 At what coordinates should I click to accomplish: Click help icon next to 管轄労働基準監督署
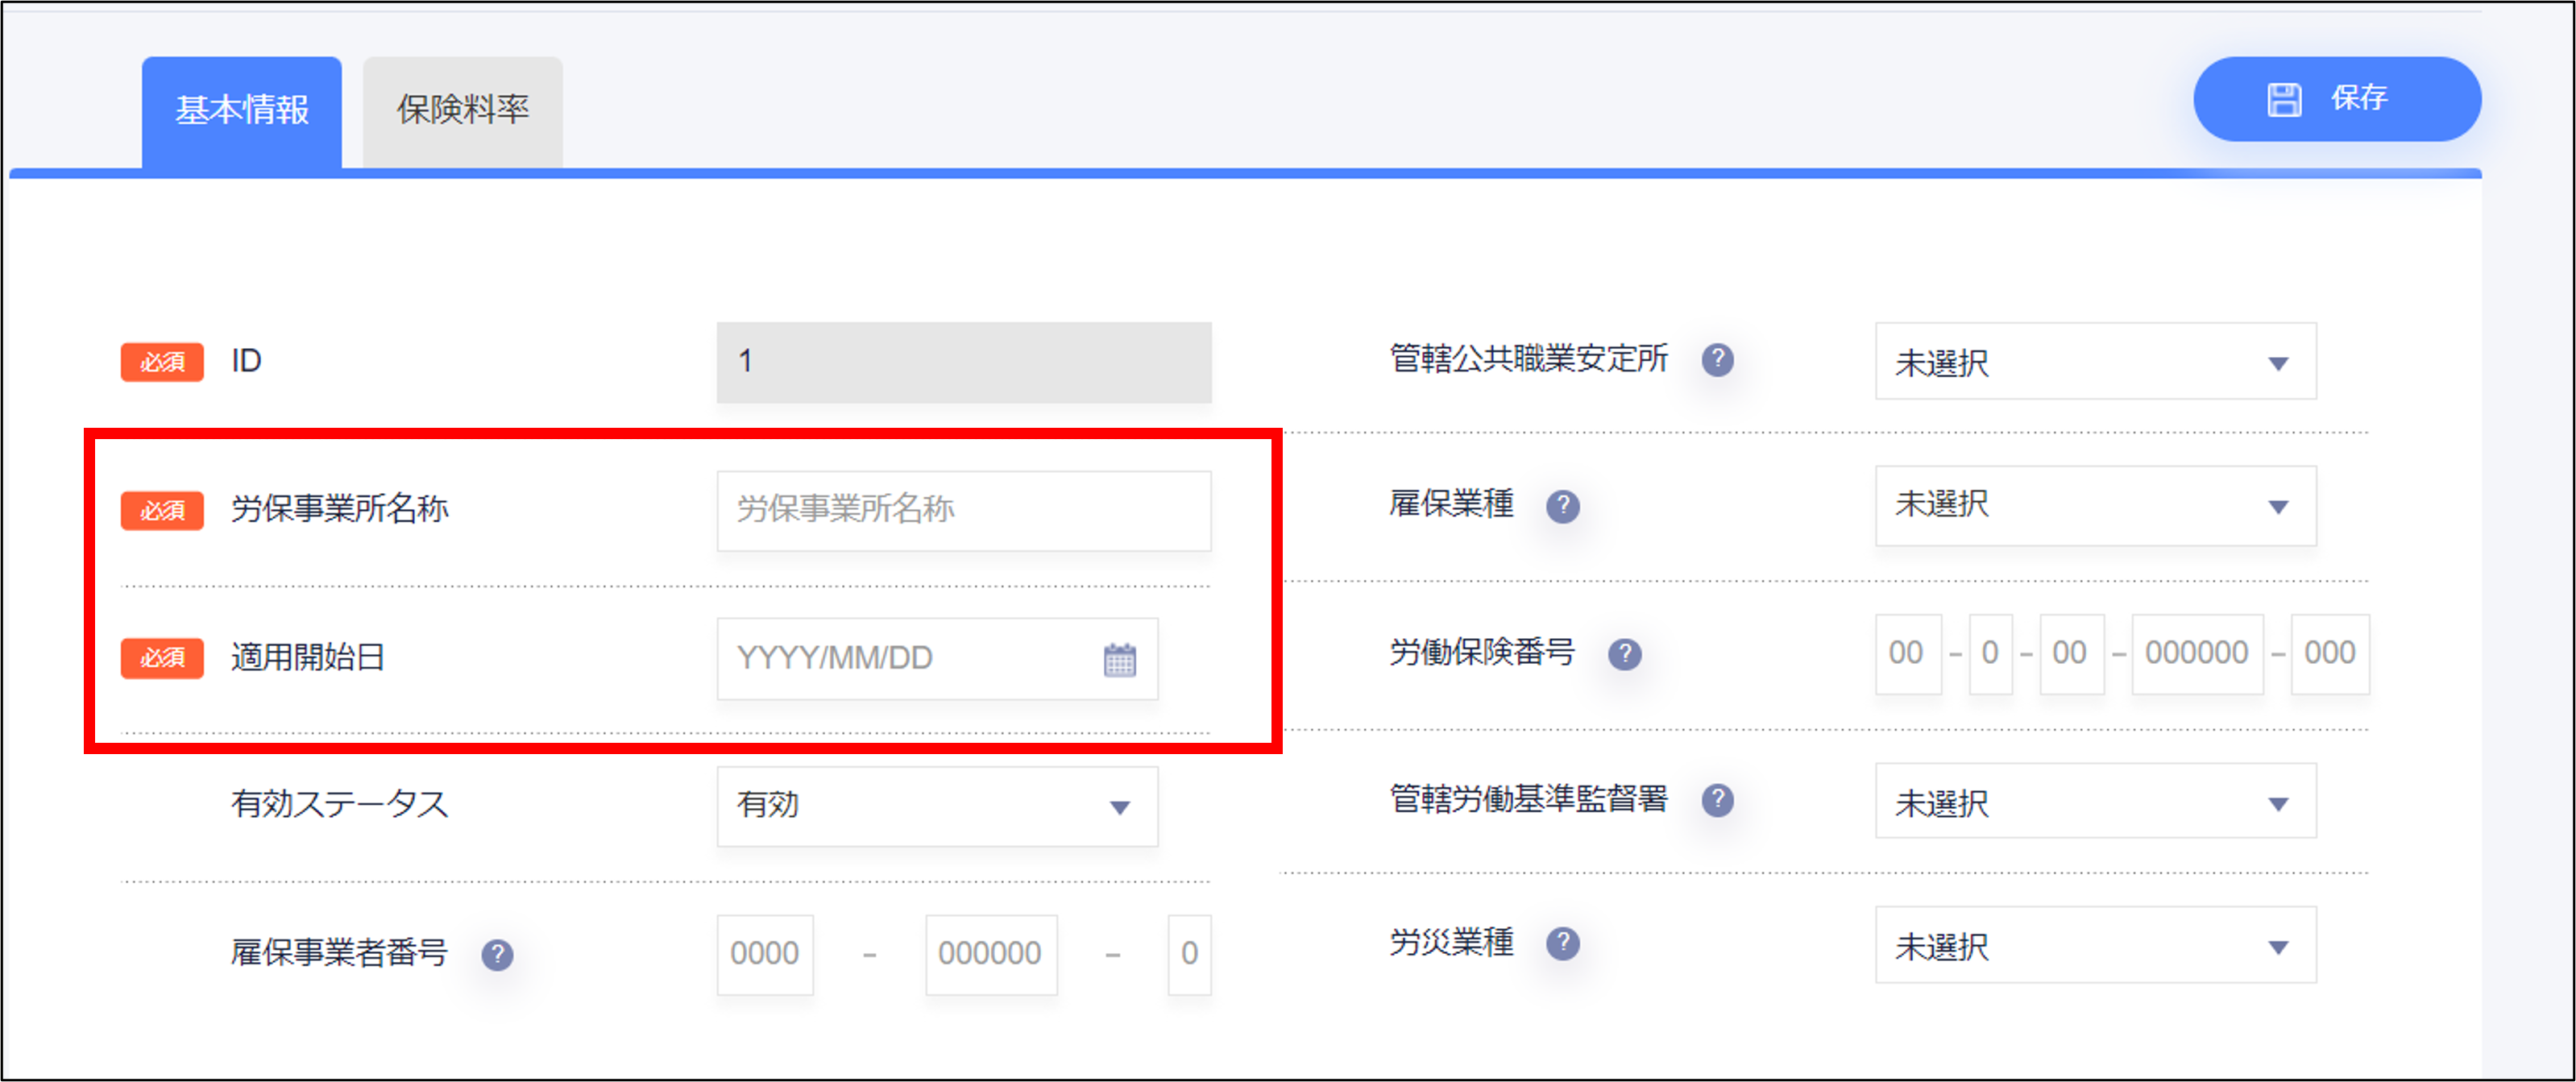click(1717, 800)
